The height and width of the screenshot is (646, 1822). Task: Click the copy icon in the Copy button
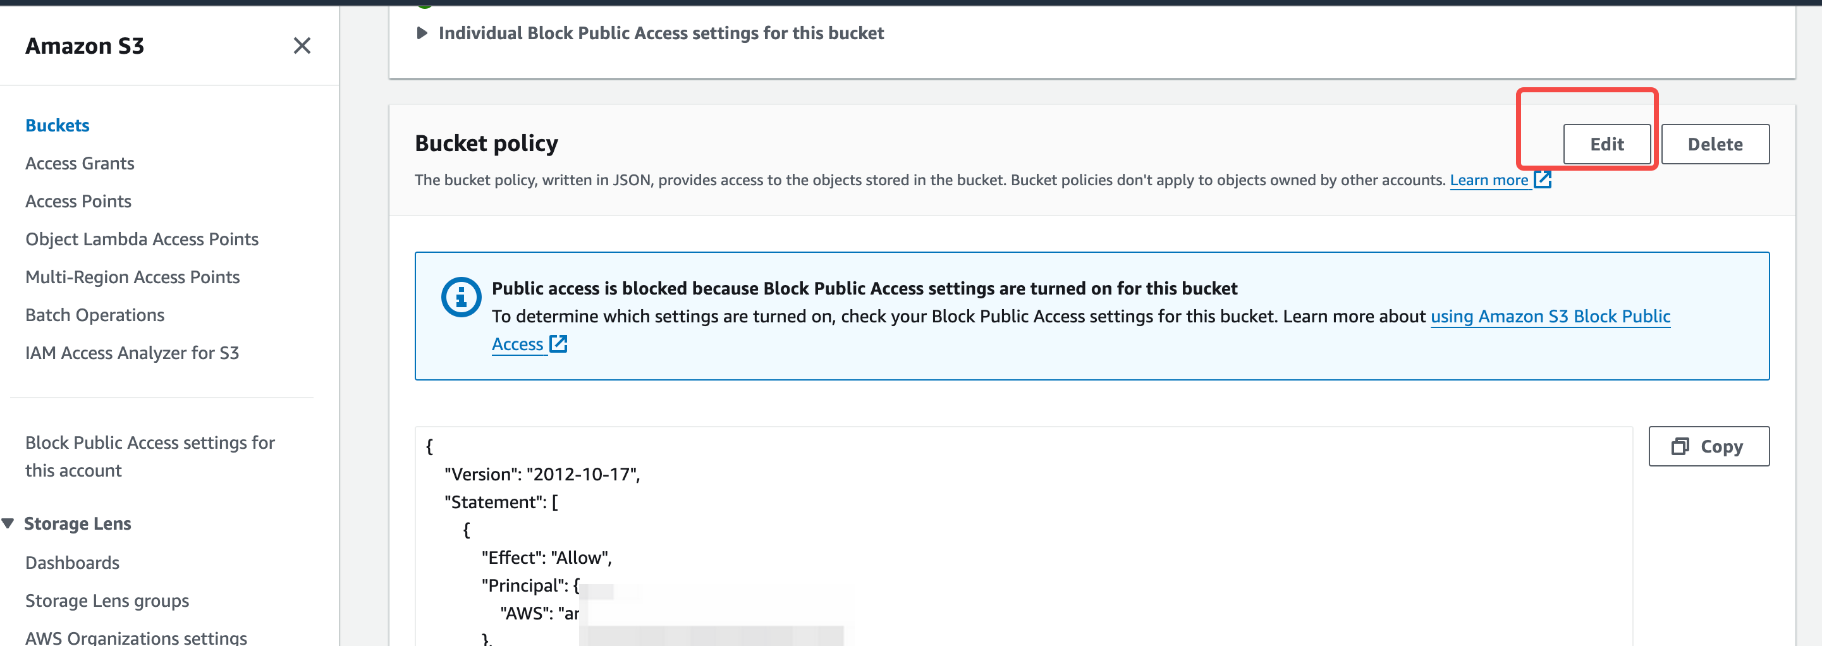pyautogui.click(x=1680, y=446)
